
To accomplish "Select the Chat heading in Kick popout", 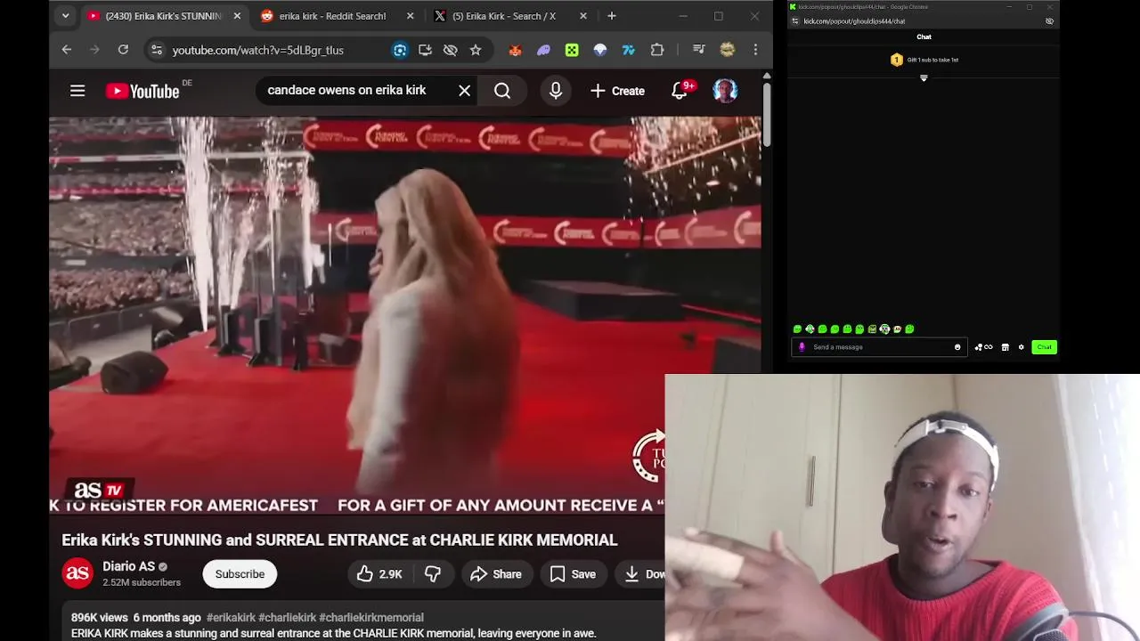I will 924,37.
